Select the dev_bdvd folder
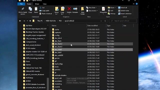This screenshot has width=160, height=90. coord(58,38)
